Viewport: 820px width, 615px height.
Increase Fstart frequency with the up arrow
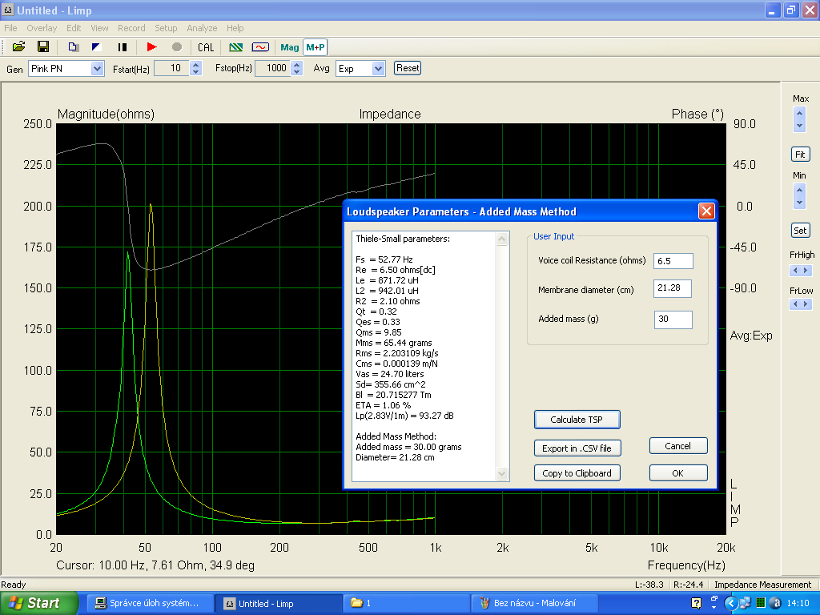click(196, 65)
